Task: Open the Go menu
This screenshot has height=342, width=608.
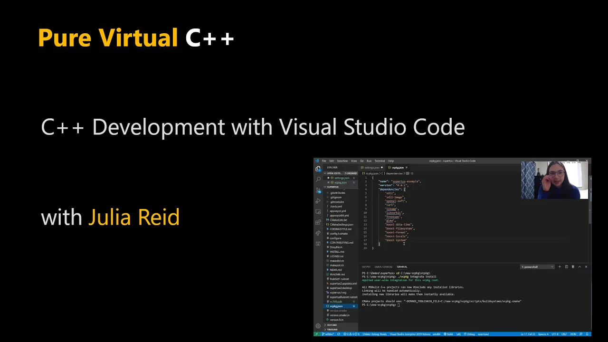Action: 361,161
